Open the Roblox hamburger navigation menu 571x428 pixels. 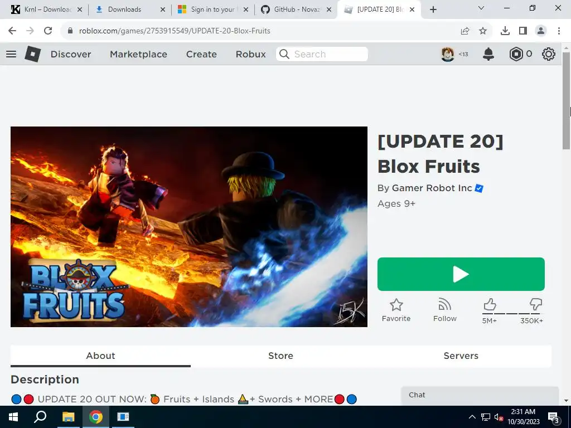point(11,54)
